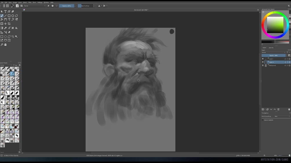291x163 pixels.
Task: Select the Multibrush tool
Action: click(16, 19)
